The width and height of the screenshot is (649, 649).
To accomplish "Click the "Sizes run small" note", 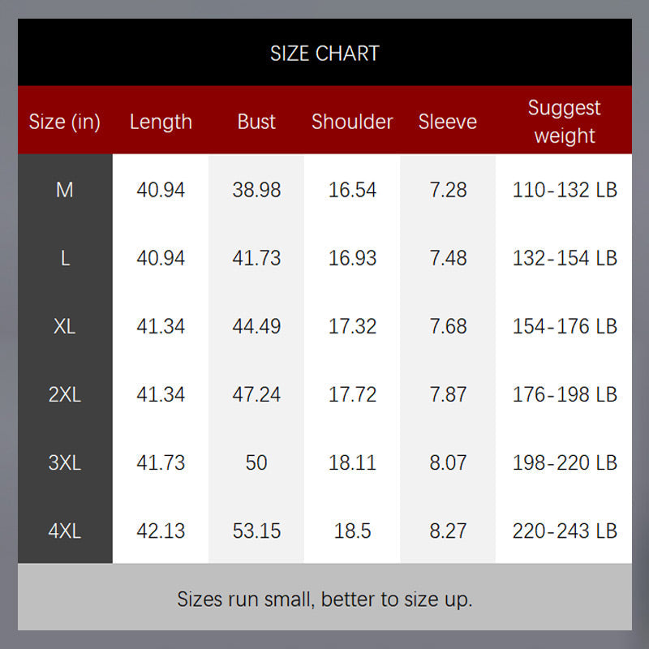I will [324, 600].
